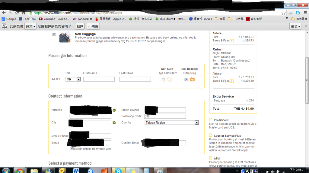Click the page vertical scrollbar

307,80
